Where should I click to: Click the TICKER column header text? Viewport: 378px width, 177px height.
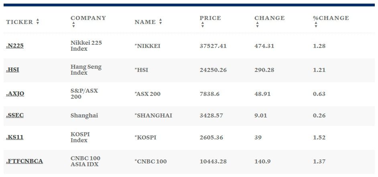tap(20, 22)
